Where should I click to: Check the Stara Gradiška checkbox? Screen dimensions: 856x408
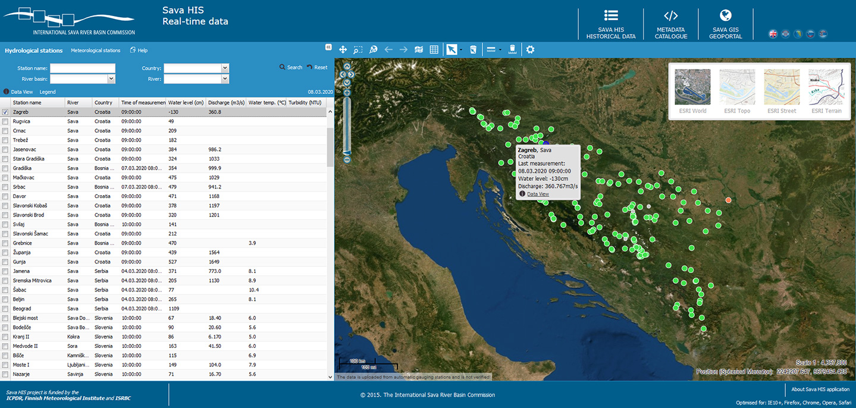coord(5,159)
